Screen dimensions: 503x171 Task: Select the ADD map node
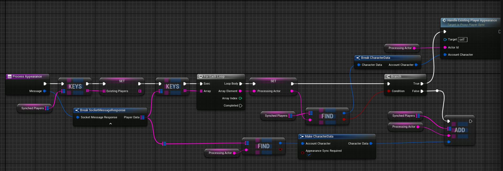pyautogui.click(x=459, y=130)
